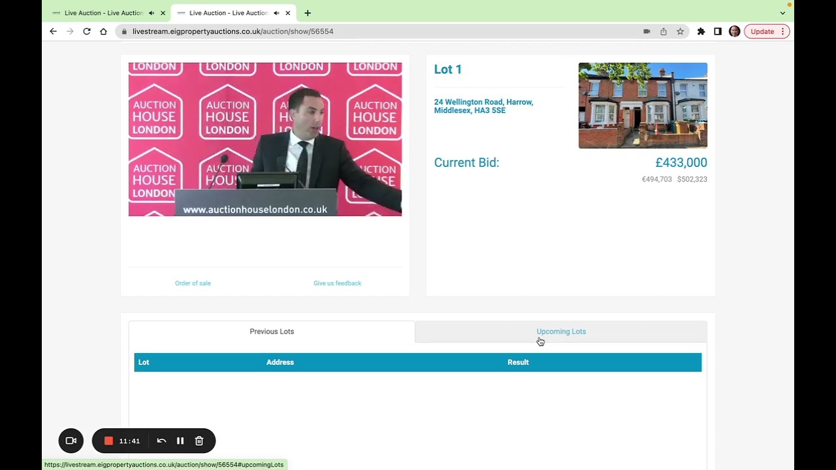
Task: Switch to the Upcoming Lots tab
Action: coord(561,332)
